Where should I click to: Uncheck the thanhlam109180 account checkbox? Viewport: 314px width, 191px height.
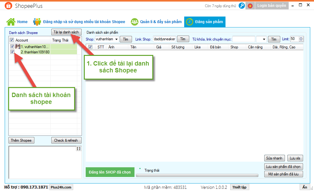12,52
